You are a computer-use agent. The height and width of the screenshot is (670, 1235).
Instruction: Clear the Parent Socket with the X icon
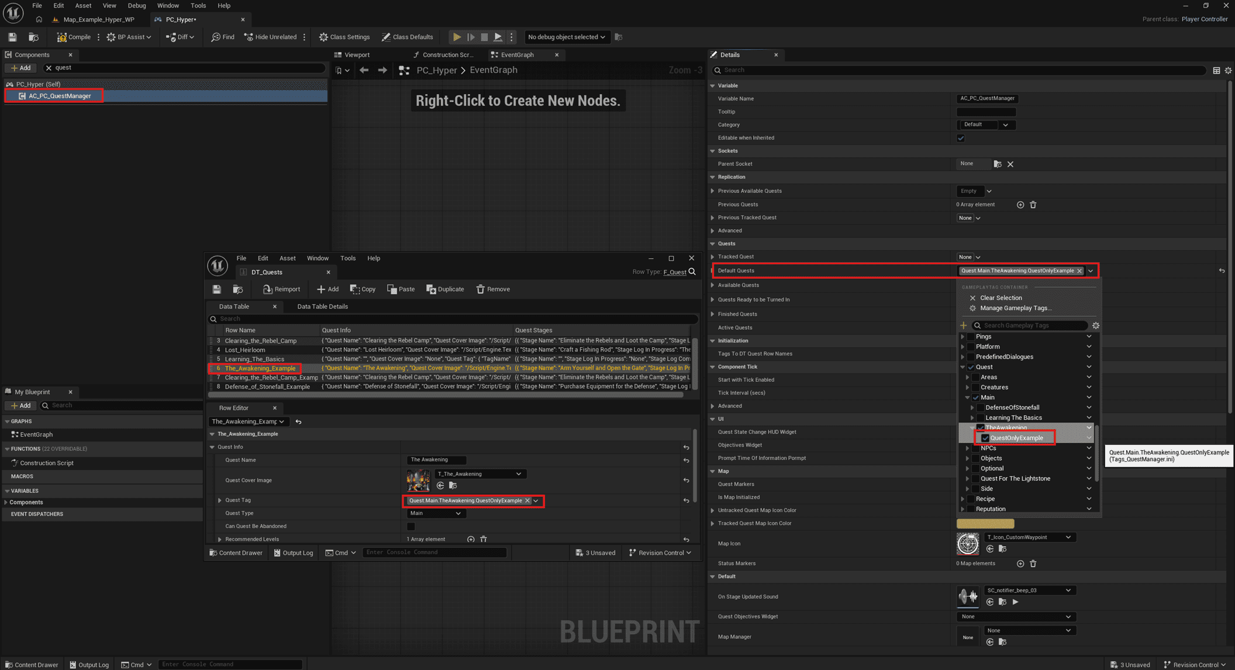point(1010,164)
